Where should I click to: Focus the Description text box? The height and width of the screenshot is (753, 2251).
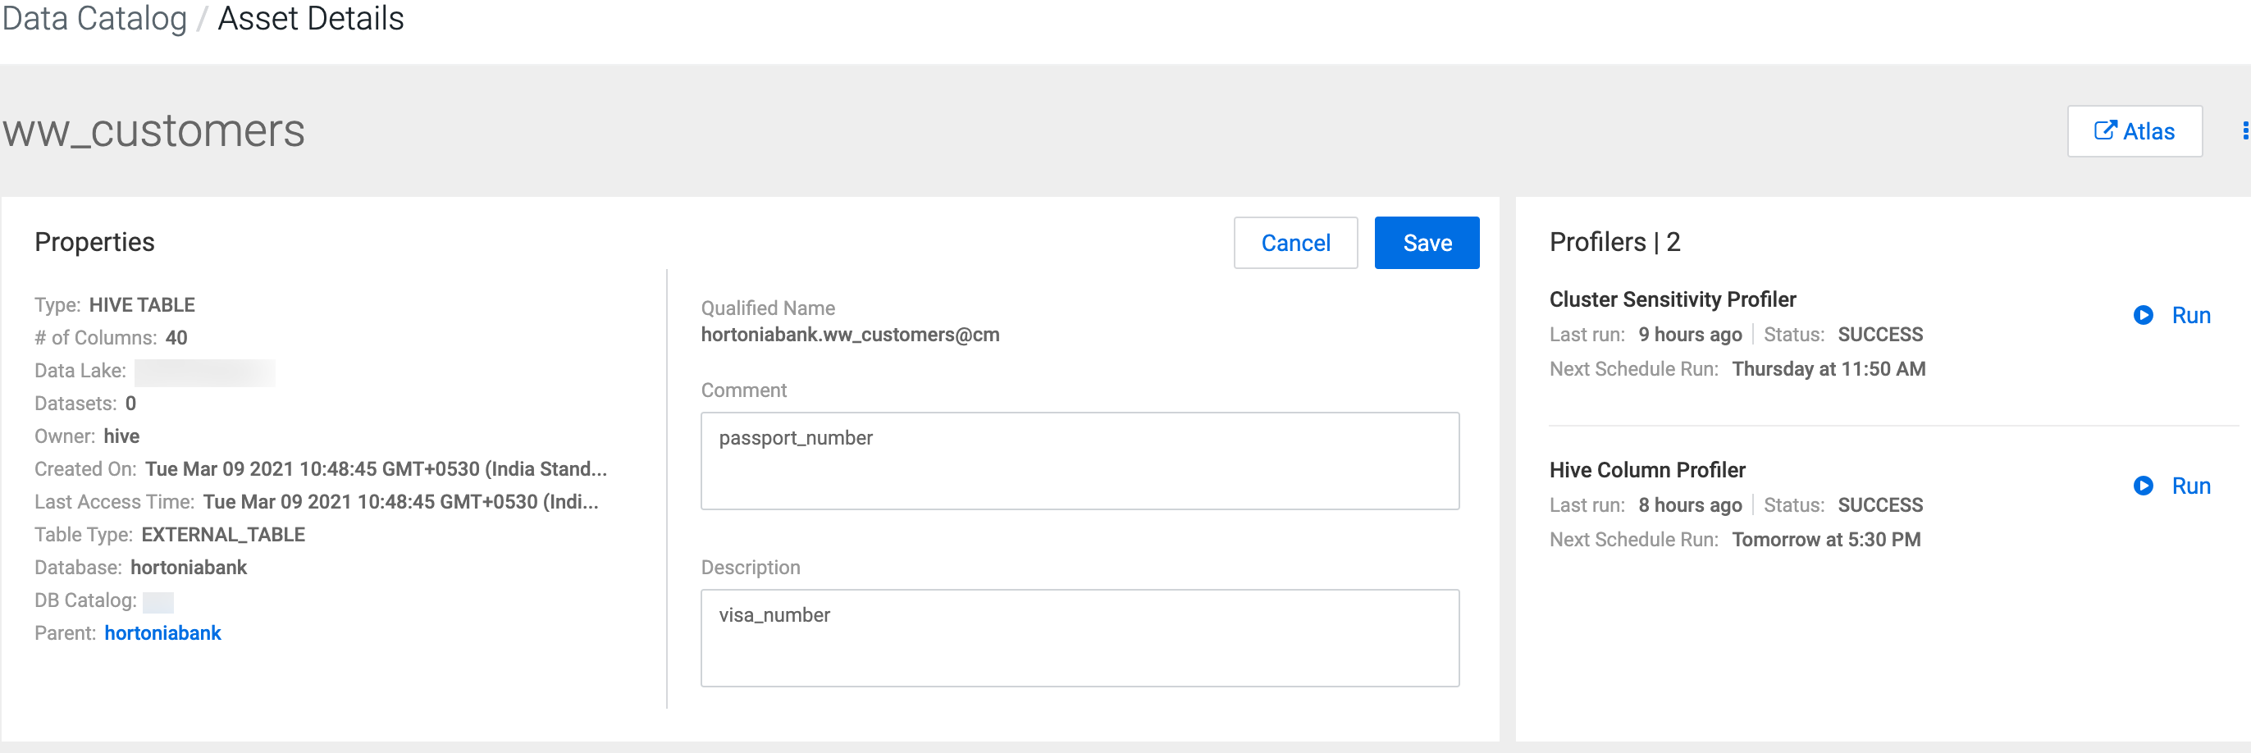pyautogui.click(x=1080, y=637)
